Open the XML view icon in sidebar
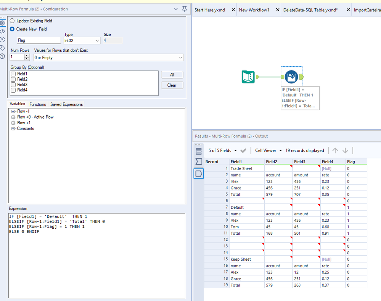This screenshot has width=381, height=301. tap(3, 31)
